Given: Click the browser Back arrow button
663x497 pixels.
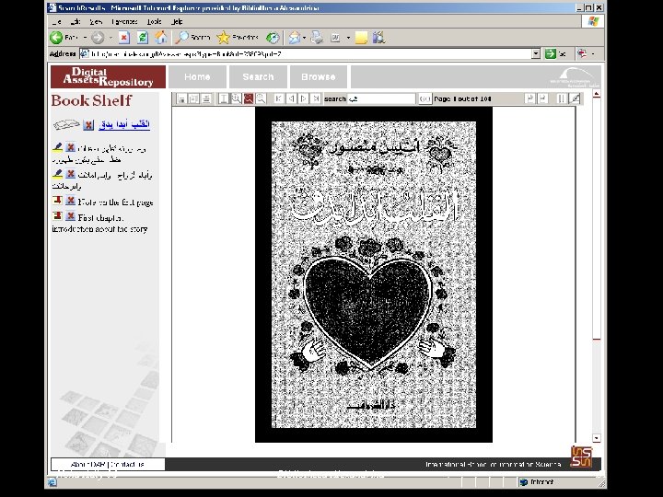Looking at the screenshot, I should 56,38.
